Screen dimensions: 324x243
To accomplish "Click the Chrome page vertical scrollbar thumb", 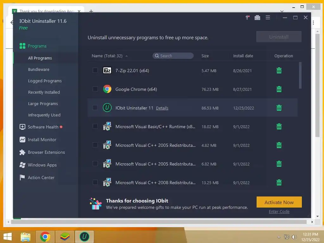I will point(317,85).
